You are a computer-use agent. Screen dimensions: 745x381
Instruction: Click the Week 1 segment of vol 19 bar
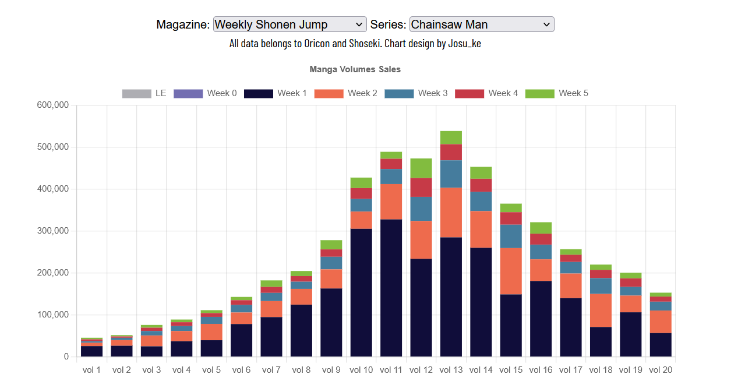[631, 334]
